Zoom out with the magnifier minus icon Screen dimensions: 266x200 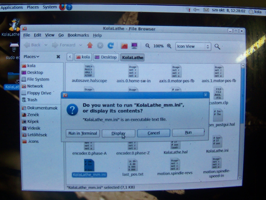point(148,46)
